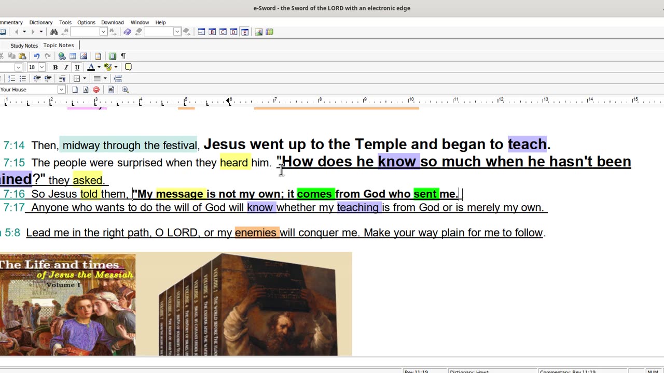Insert a table into the note
Viewport: 664px width, 373px height.
73,56
